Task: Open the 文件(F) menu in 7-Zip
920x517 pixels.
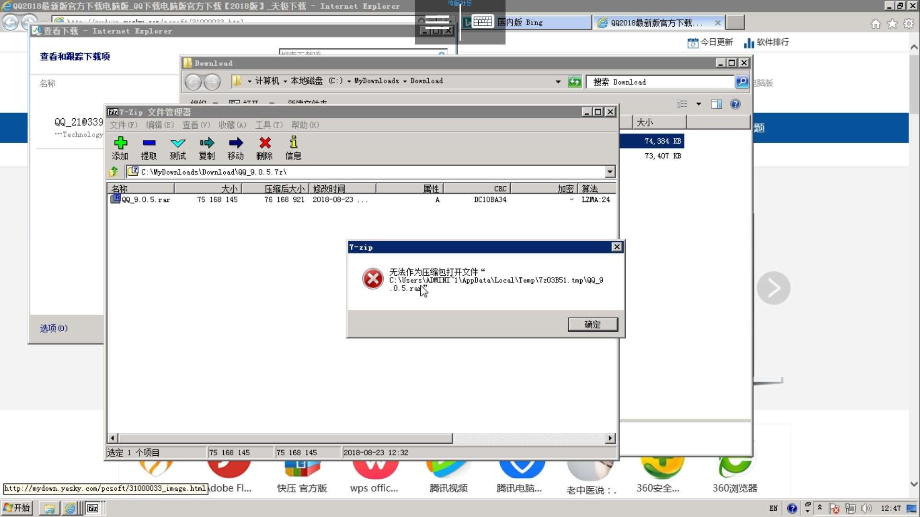Action: [123, 125]
